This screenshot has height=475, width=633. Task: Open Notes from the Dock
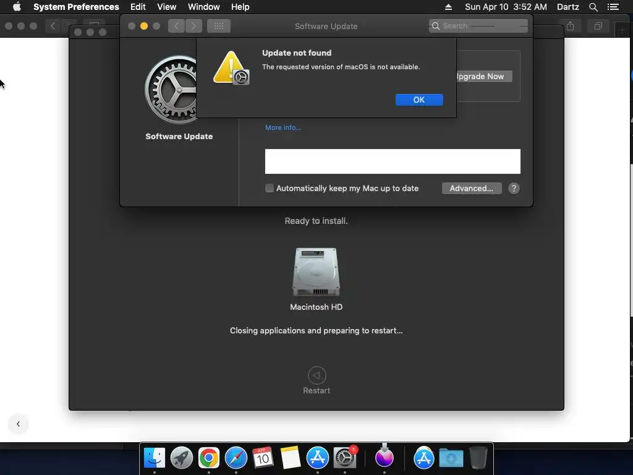coord(291,458)
